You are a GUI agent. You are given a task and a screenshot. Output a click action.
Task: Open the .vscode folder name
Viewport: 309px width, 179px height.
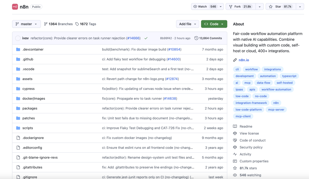(x=28, y=69)
